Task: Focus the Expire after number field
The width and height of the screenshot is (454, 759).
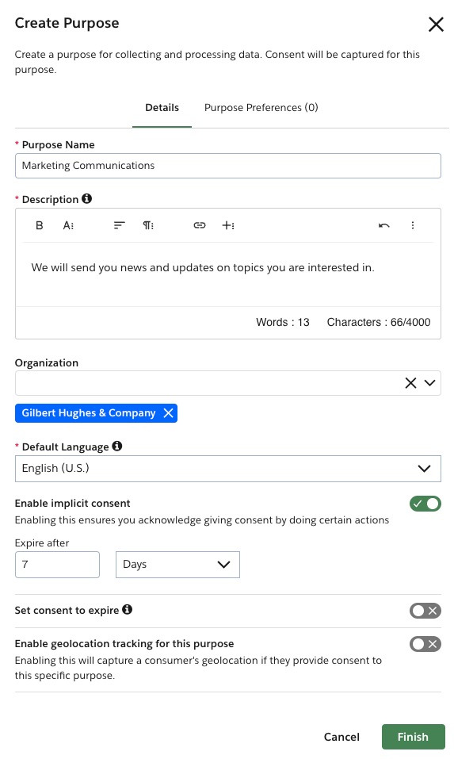Action: pos(57,565)
